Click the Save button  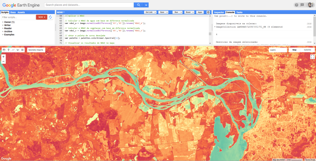coord(162,12)
